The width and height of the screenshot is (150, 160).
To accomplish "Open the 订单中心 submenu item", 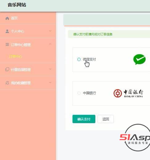I will pos(15,57).
